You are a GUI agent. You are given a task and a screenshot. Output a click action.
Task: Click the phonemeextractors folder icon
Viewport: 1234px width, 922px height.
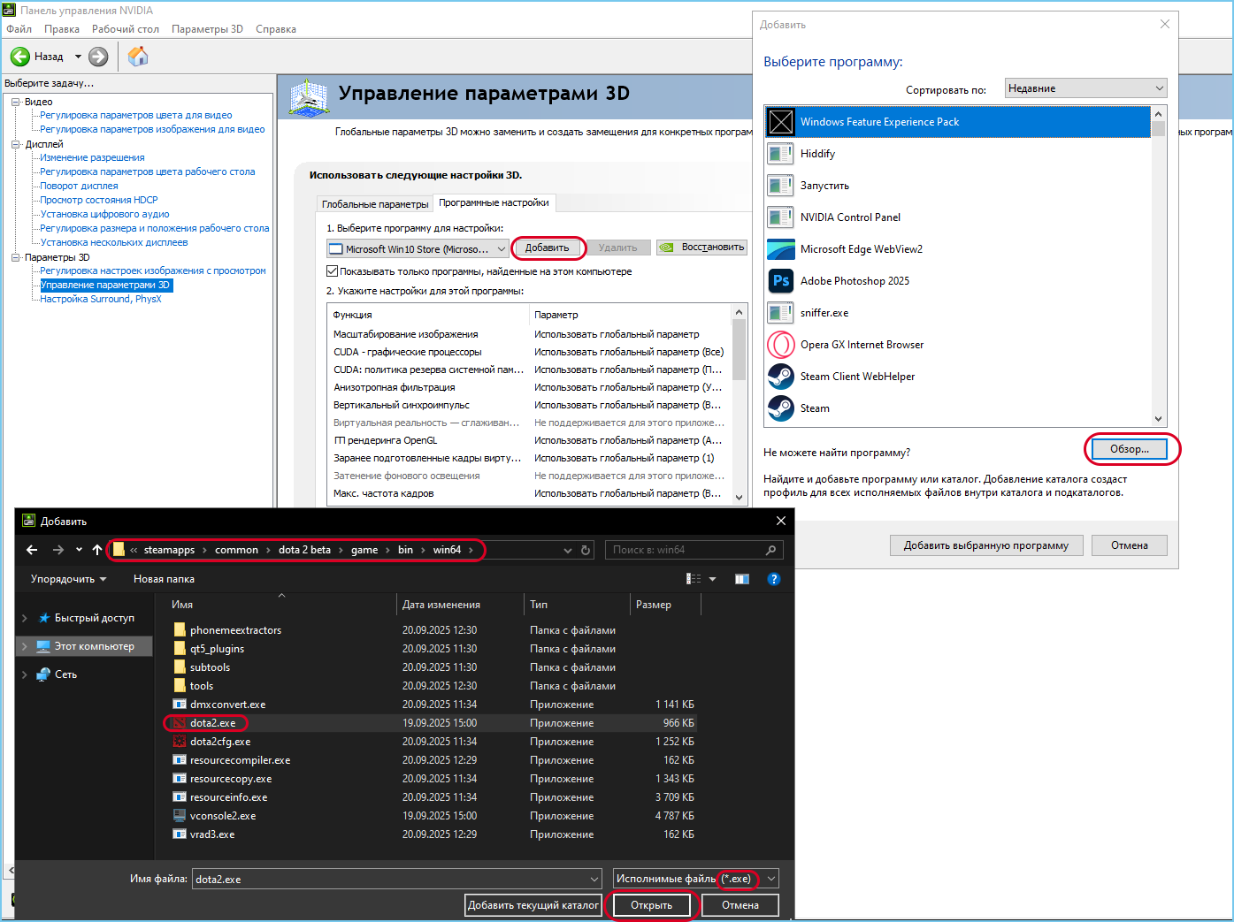click(x=180, y=630)
